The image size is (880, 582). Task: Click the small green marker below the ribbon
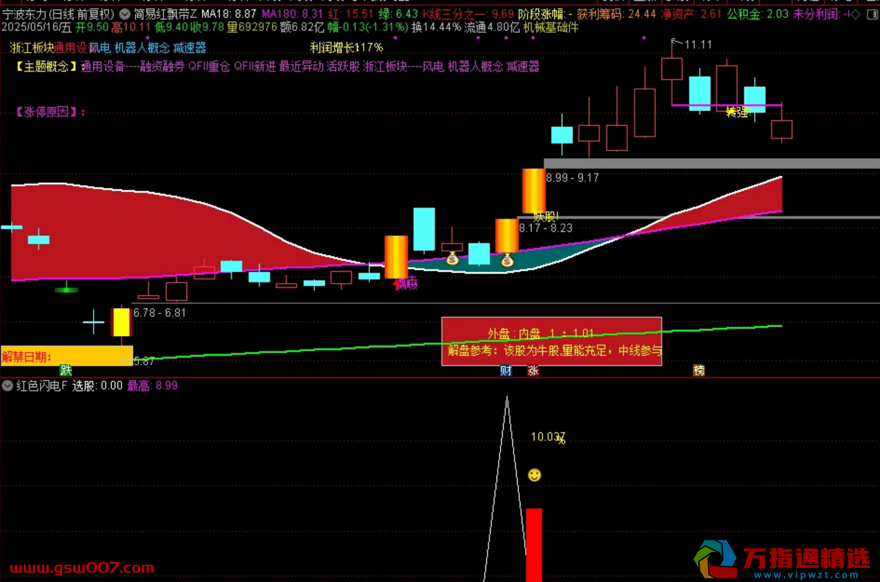point(66,290)
